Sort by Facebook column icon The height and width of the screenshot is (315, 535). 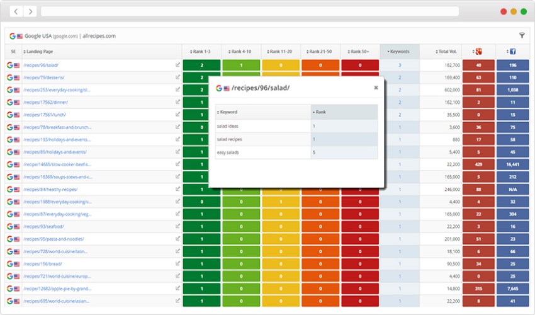coord(512,51)
